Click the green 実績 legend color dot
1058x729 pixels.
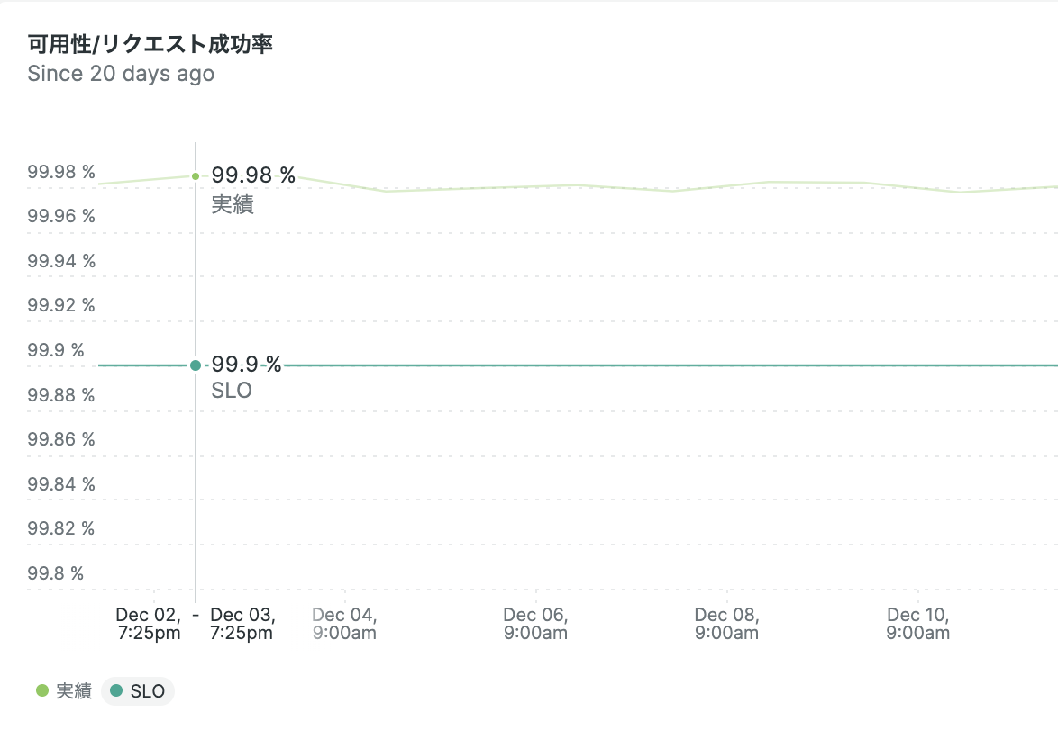click(41, 691)
